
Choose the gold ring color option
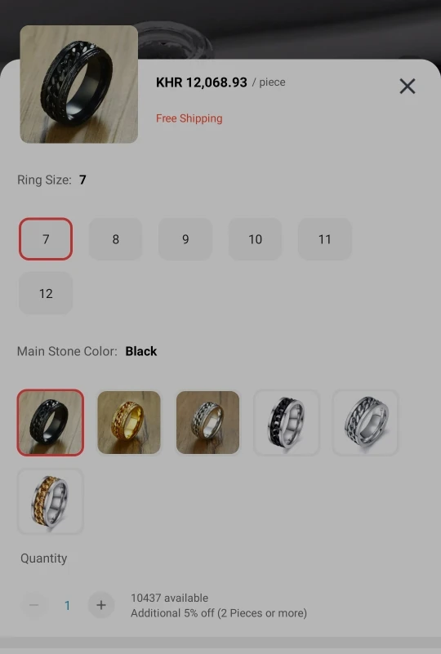(x=129, y=422)
